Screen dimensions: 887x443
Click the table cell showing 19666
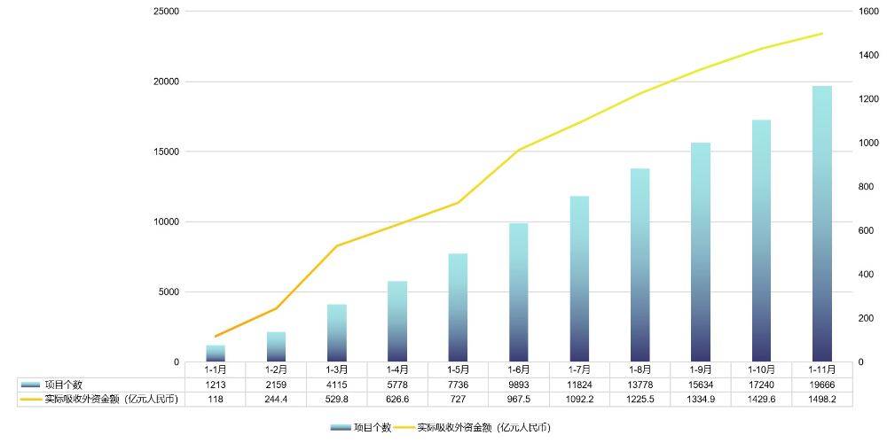[821, 385]
